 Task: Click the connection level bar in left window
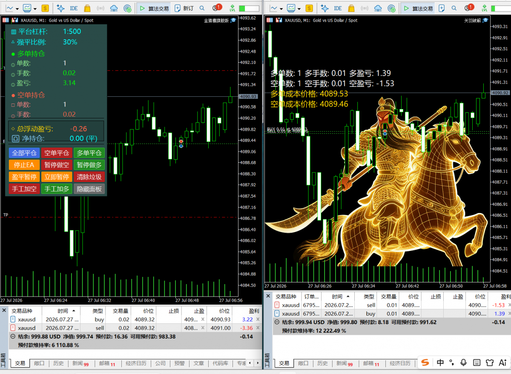248,8
